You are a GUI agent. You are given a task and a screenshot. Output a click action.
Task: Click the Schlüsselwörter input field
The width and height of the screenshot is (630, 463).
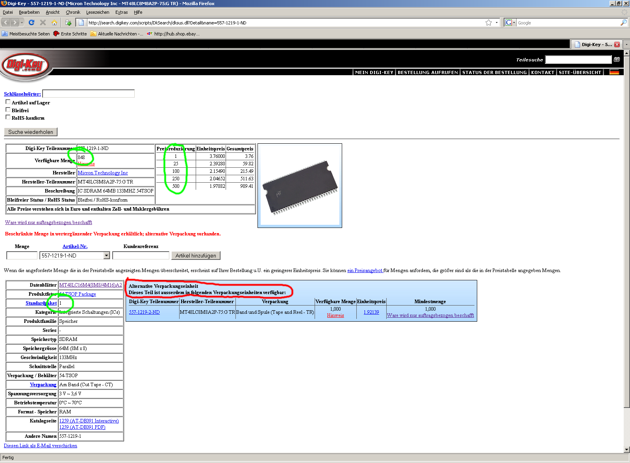pyautogui.click(x=89, y=94)
